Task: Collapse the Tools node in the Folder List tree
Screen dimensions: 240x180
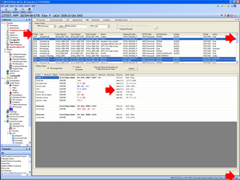Action: tap(5, 52)
